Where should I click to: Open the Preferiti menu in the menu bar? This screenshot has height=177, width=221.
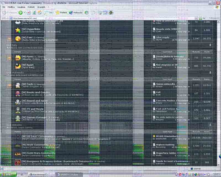(31, 7)
